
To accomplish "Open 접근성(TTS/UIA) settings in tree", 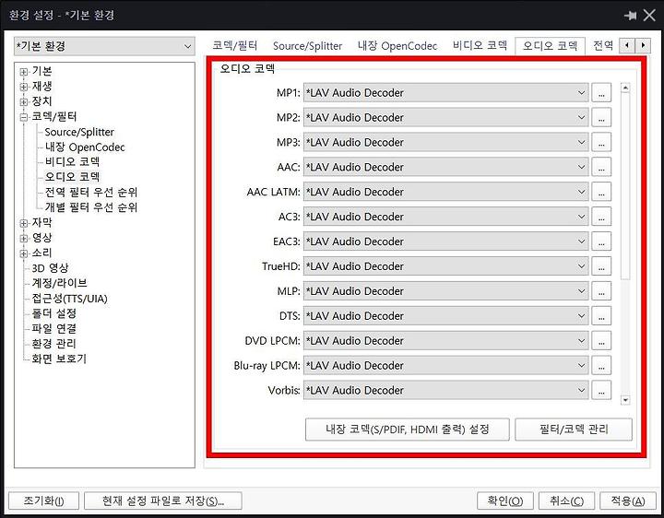I will [x=69, y=299].
